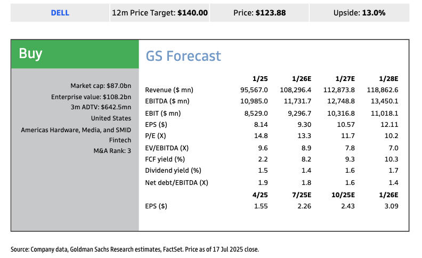This screenshot has height=258, width=422.
Task: Select EV/EBITDA value 9.6
Action: click(263, 148)
